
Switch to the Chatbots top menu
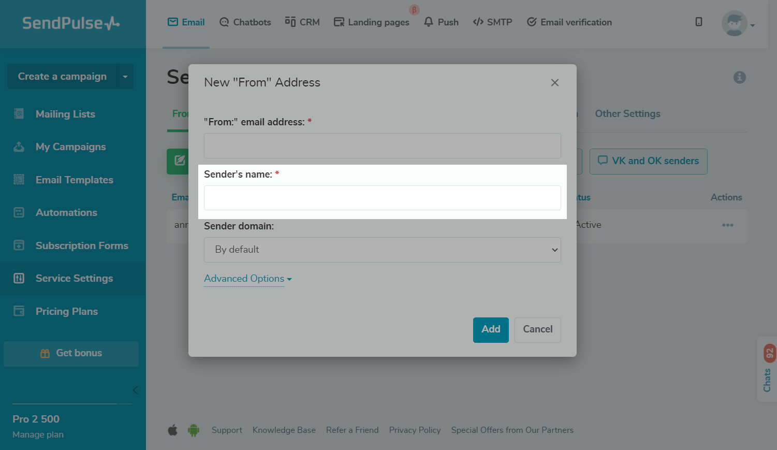245,22
